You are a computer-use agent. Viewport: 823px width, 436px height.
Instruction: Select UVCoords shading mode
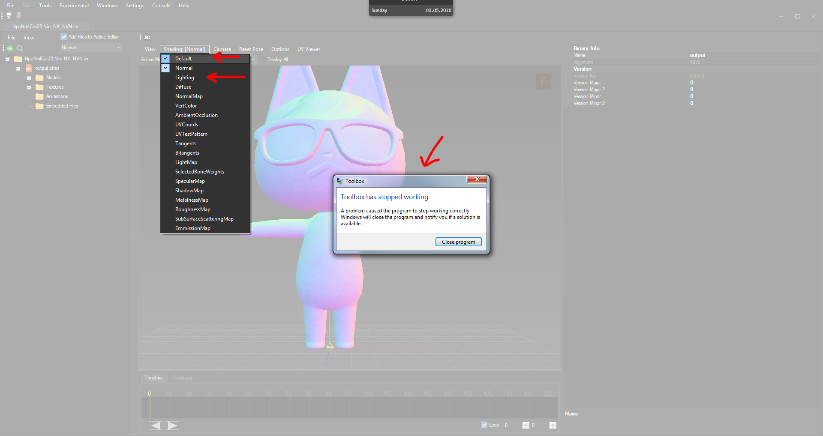[205, 125]
